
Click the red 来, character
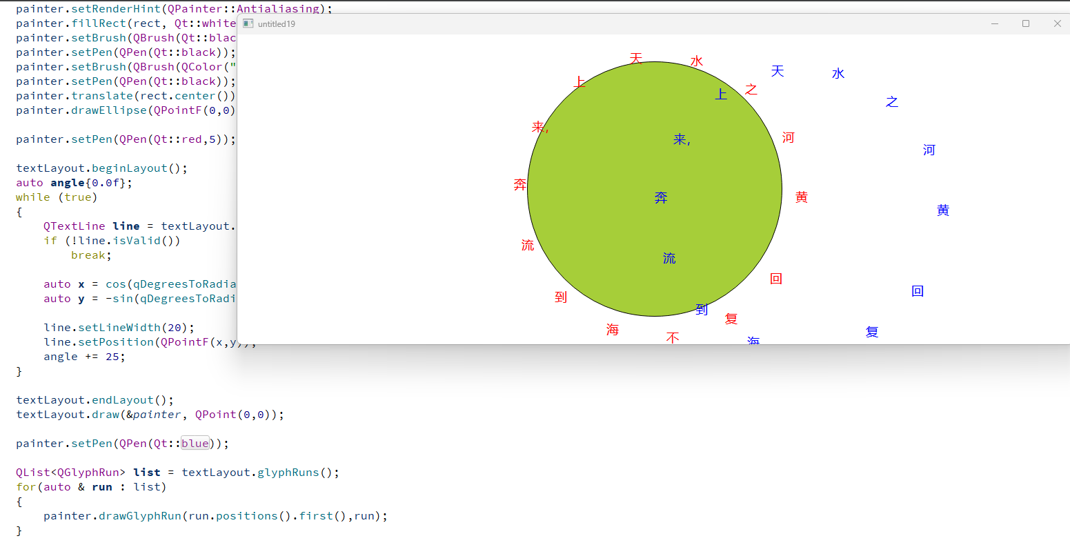click(x=540, y=128)
